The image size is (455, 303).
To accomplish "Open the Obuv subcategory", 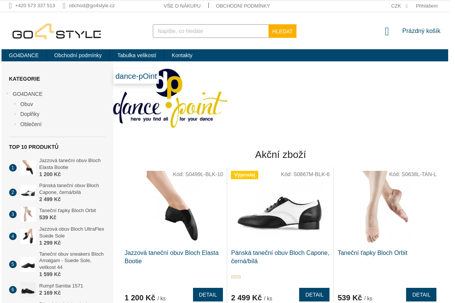I will click(27, 104).
